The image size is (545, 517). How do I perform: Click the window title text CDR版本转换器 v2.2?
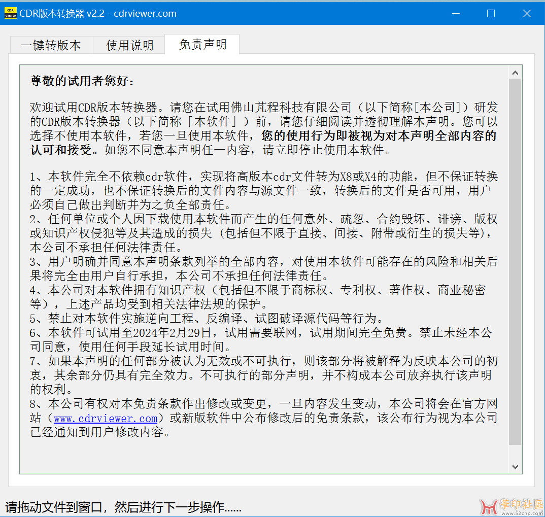click(x=98, y=14)
